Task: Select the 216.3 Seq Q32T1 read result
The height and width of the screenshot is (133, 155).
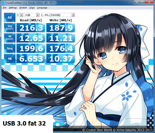Action: click(x=31, y=28)
